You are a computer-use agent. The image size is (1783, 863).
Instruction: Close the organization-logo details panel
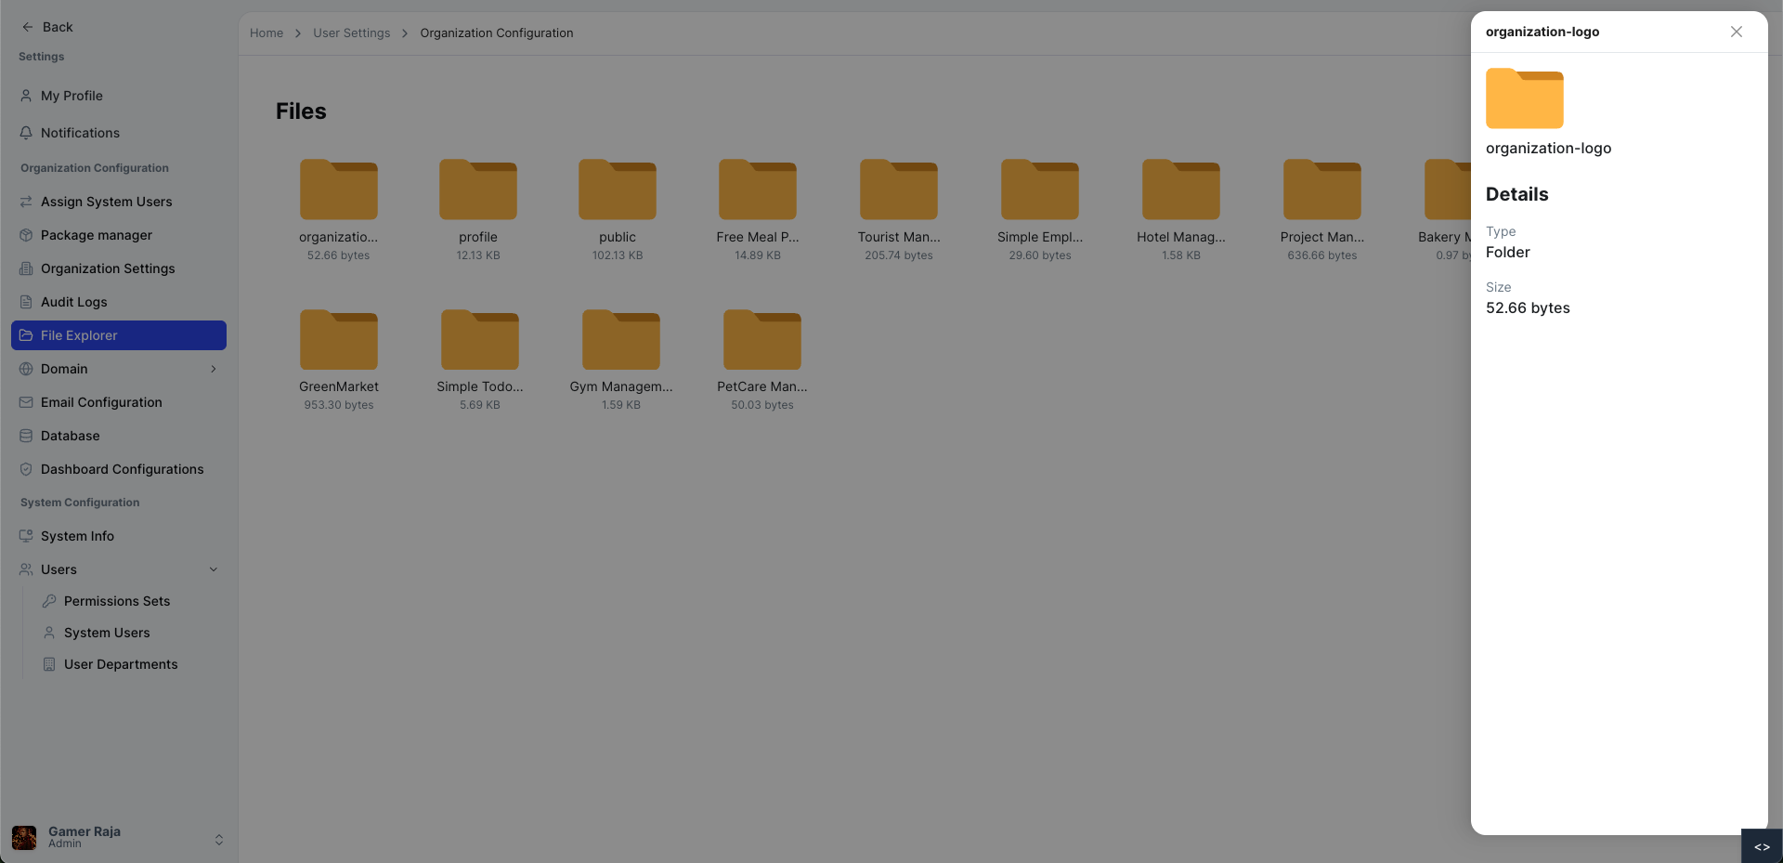[x=1736, y=31]
